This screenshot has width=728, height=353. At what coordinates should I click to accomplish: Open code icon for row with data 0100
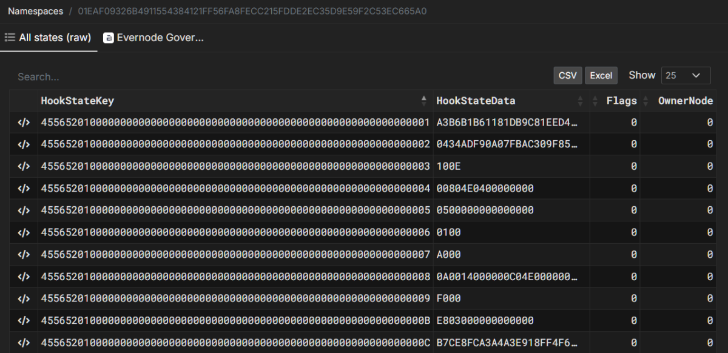click(x=24, y=232)
